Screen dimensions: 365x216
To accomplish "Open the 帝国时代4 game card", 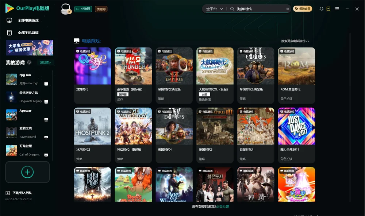I will tap(174, 135).
